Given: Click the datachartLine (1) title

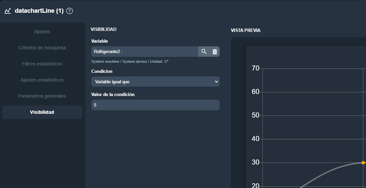Looking at the screenshot, I should pyautogui.click(x=39, y=11).
